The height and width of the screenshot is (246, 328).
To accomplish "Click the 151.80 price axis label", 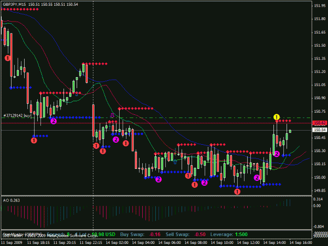I will 320,19.
